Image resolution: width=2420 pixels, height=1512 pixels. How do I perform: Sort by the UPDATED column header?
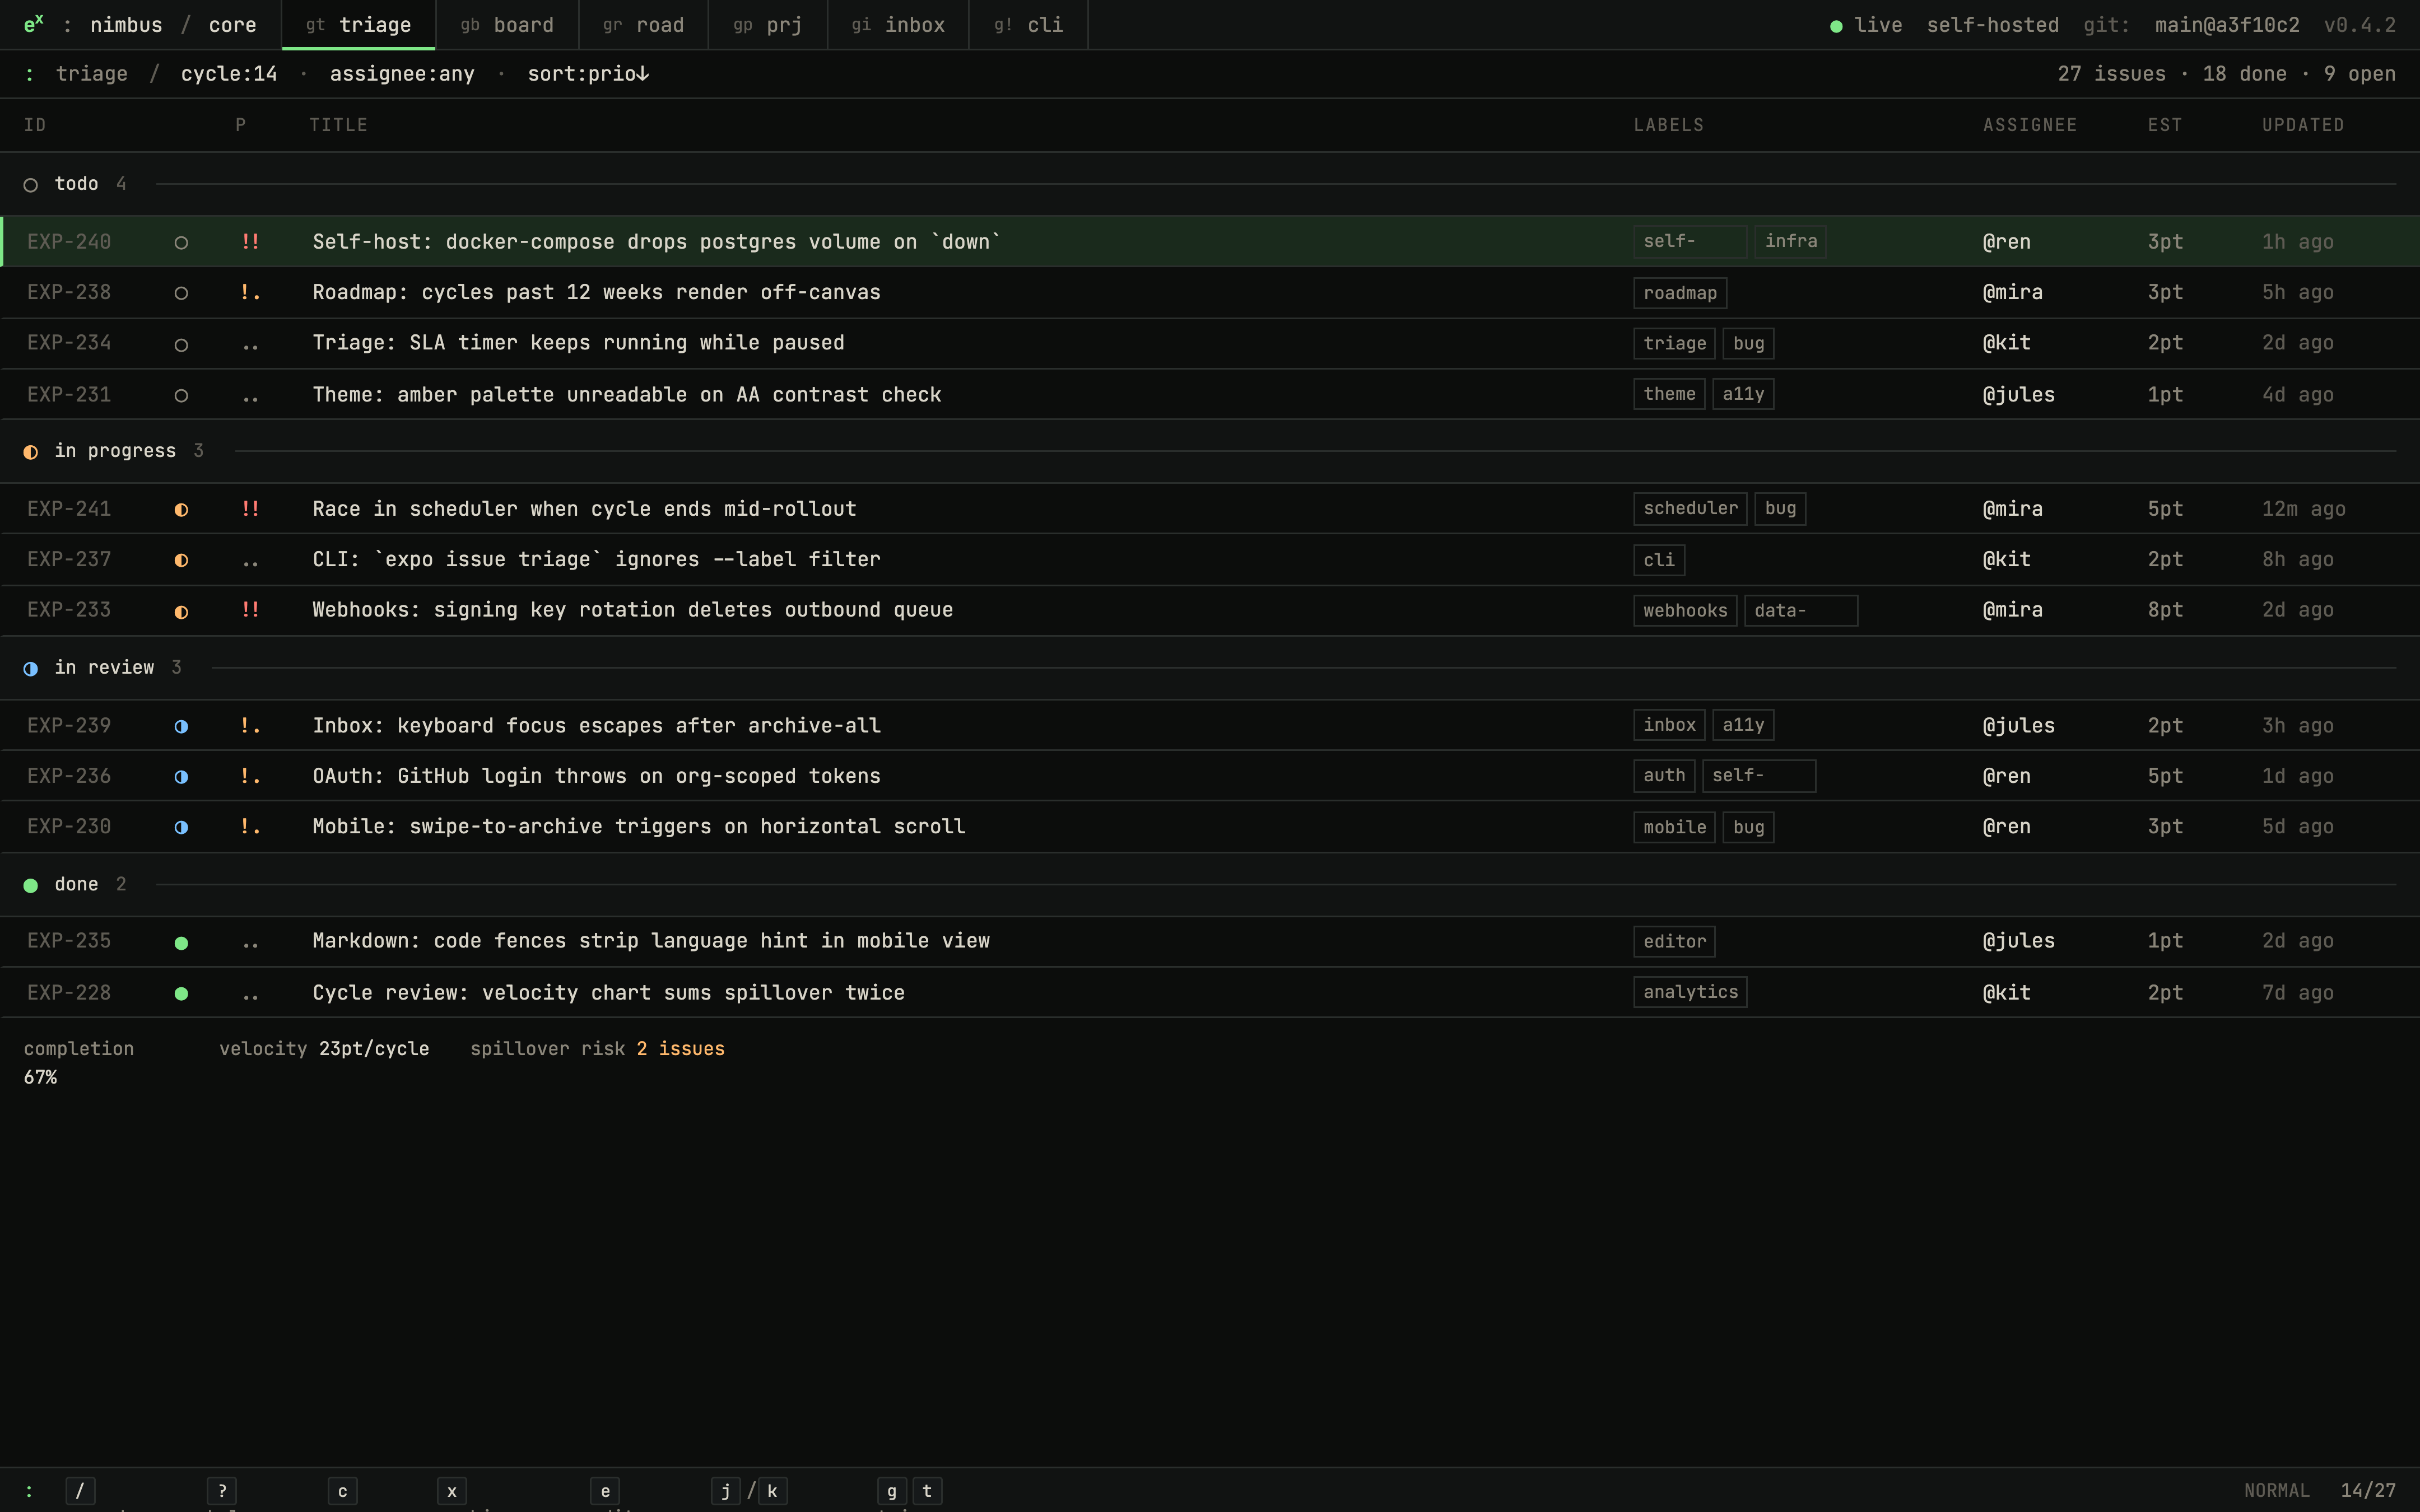[2303, 125]
